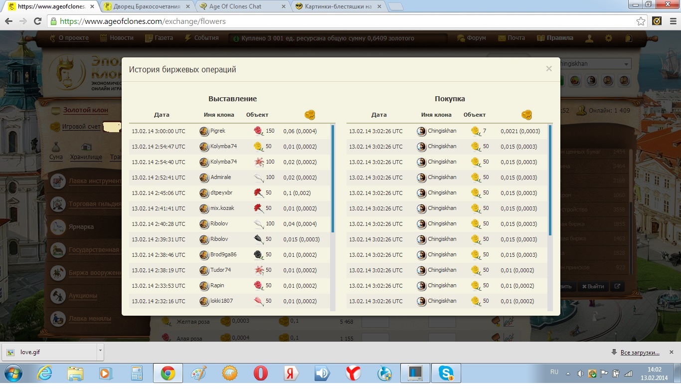Expand the Chingiskhan account dropdown

[626, 64]
